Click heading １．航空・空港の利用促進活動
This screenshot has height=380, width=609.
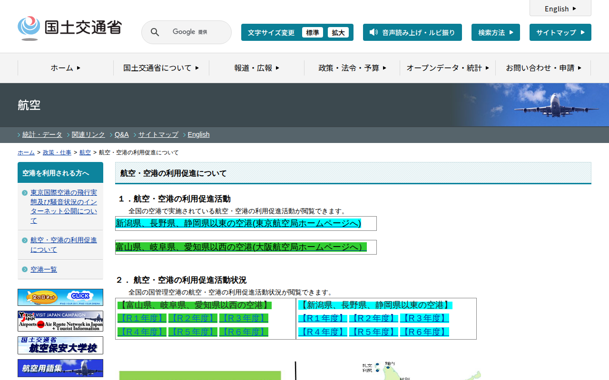pos(174,199)
